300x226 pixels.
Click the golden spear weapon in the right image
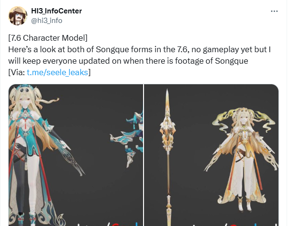pyautogui.click(x=168, y=157)
